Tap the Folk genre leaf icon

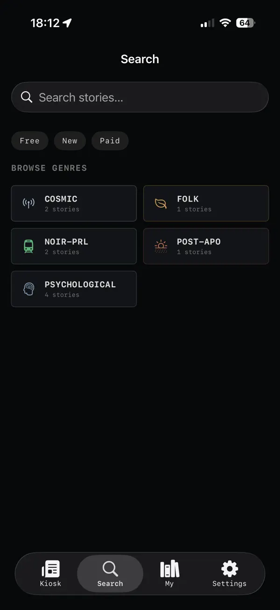pyautogui.click(x=161, y=203)
